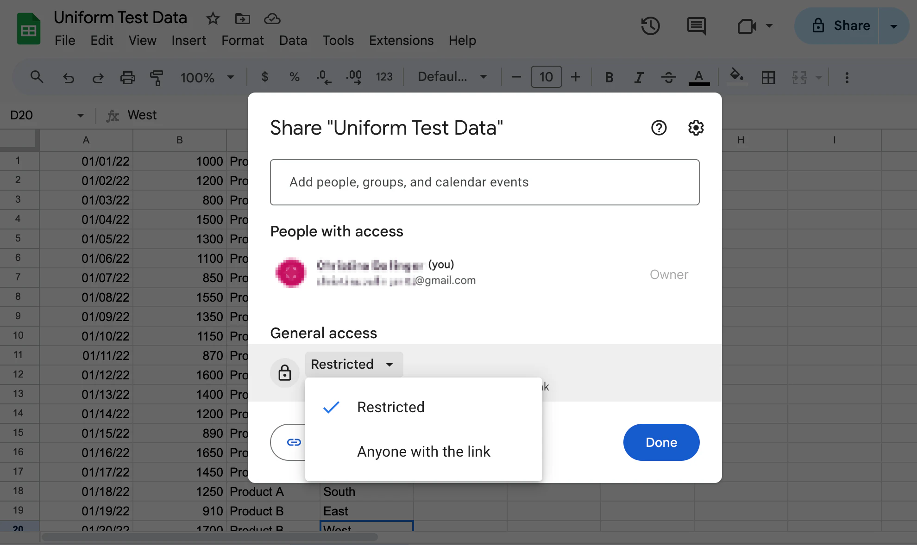Screen dimensions: 917x545
Task: Open the text color picker
Action: point(699,77)
